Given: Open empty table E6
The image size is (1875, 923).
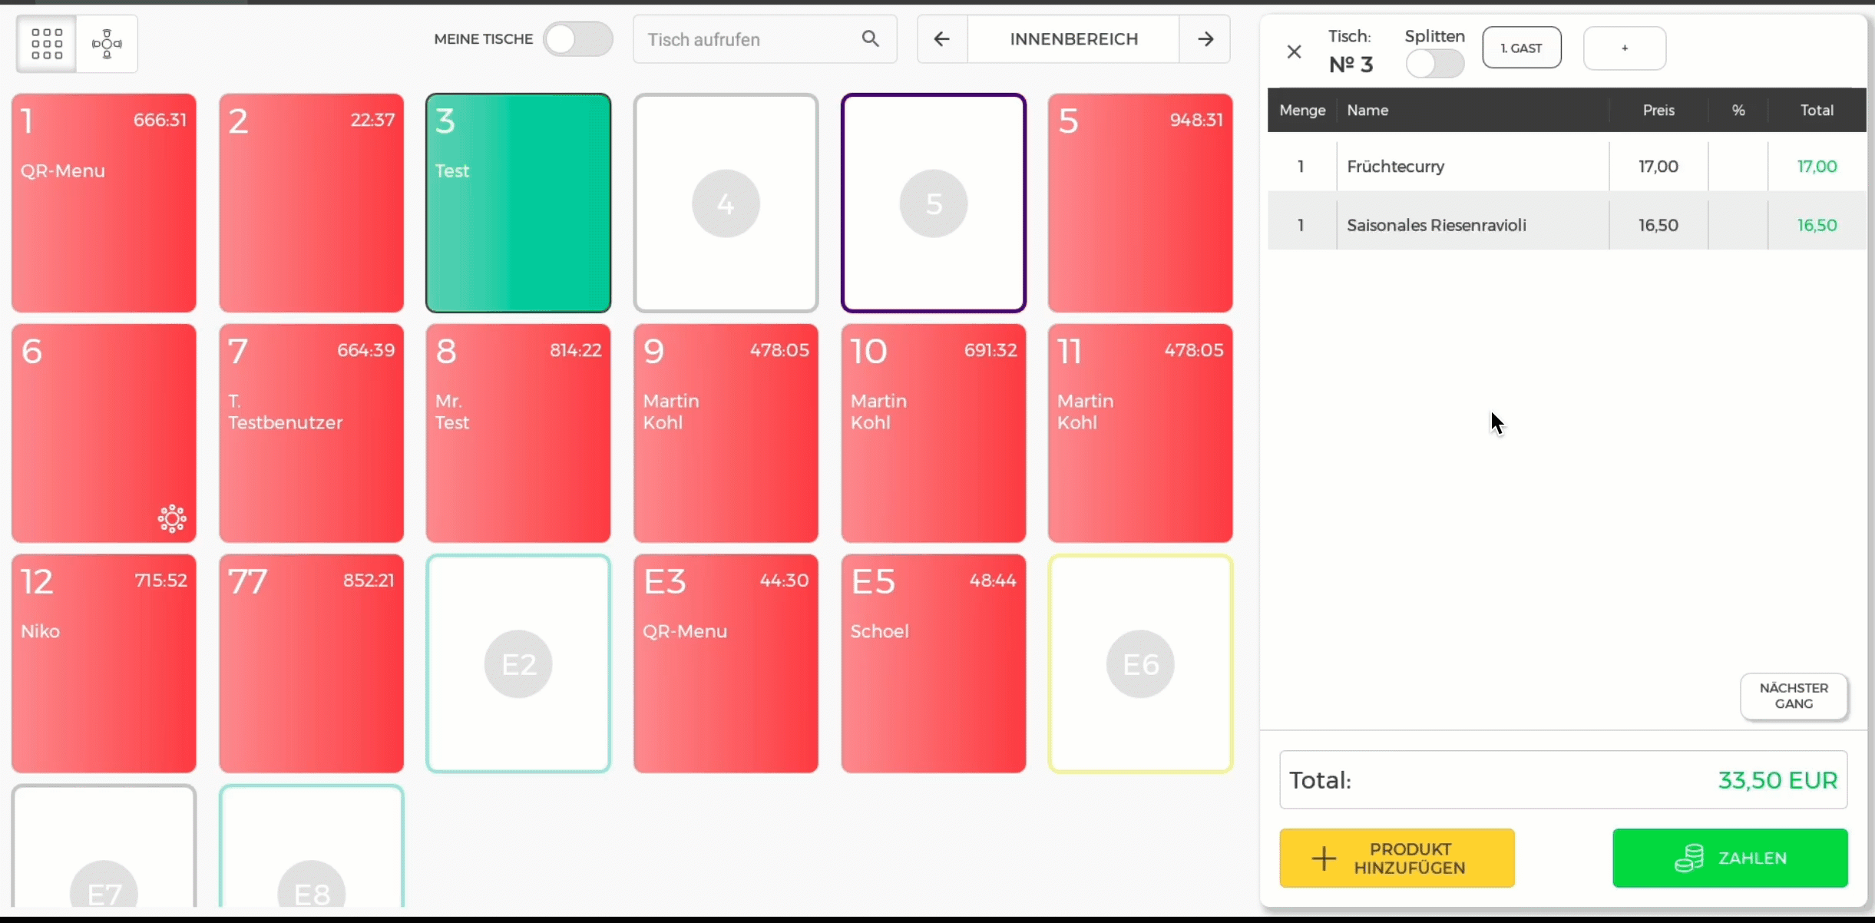Looking at the screenshot, I should [x=1140, y=663].
